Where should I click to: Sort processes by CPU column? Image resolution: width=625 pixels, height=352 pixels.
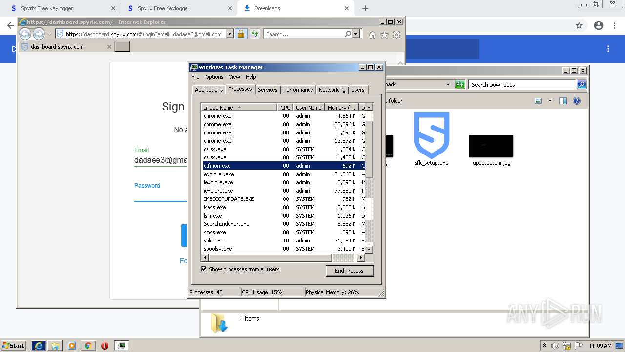pyautogui.click(x=285, y=108)
